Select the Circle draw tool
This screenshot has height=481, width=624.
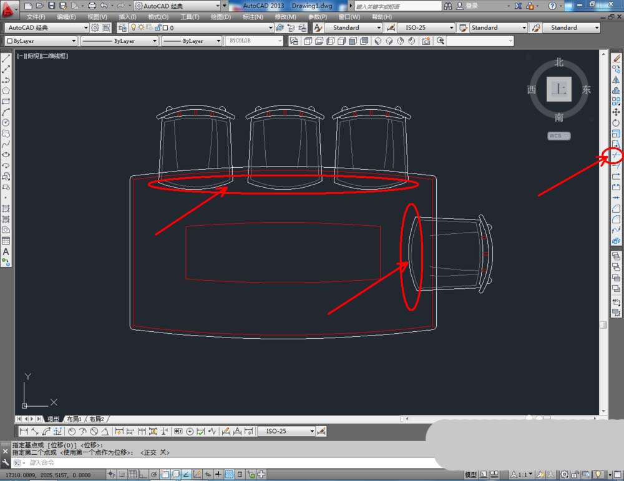tap(6, 123)
